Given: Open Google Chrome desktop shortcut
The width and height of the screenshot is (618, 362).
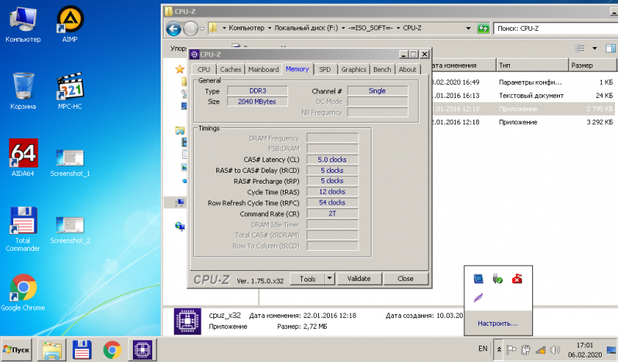Looking at the screenshot, I should click(23, 293).
